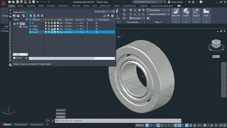Toggle the on/off lightbulb for Capa2
The width and height of the screenshot is (227, 128).
tap(46, 29)
